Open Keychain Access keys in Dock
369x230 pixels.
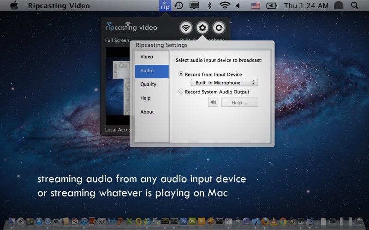tap(238, 221)
